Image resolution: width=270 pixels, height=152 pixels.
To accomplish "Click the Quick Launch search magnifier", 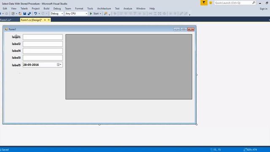I will (x=254, y=3).
